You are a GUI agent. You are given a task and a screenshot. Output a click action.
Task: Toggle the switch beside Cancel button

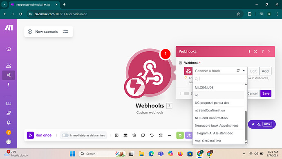pyautogui.click(x=184, y=93)
